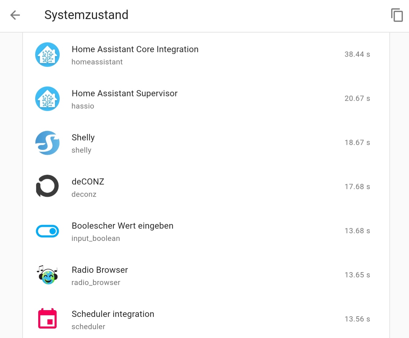Select the Shelly integration title

coord(83,137)
